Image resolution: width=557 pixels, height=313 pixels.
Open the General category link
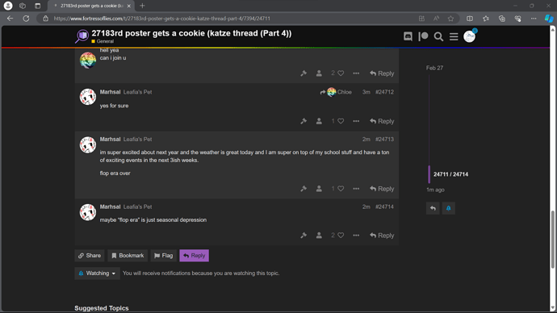(x=103, y=41)
